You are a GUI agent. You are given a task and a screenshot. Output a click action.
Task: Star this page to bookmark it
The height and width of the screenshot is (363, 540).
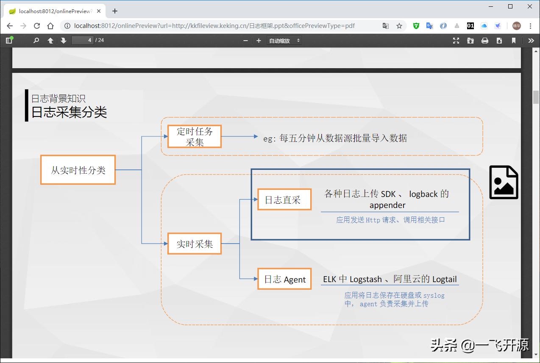399,26
